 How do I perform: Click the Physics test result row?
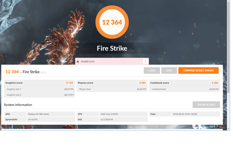[x=112, y=89]
